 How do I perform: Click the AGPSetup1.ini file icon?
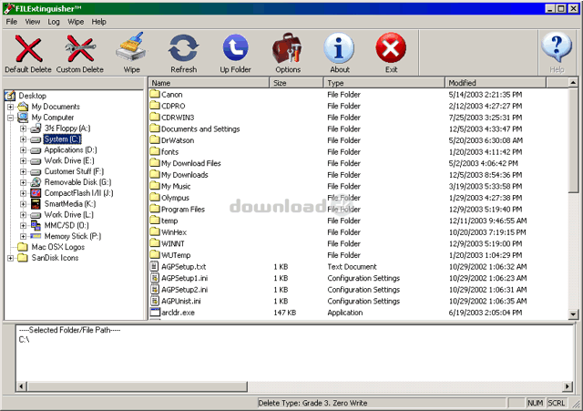(155, 278)
